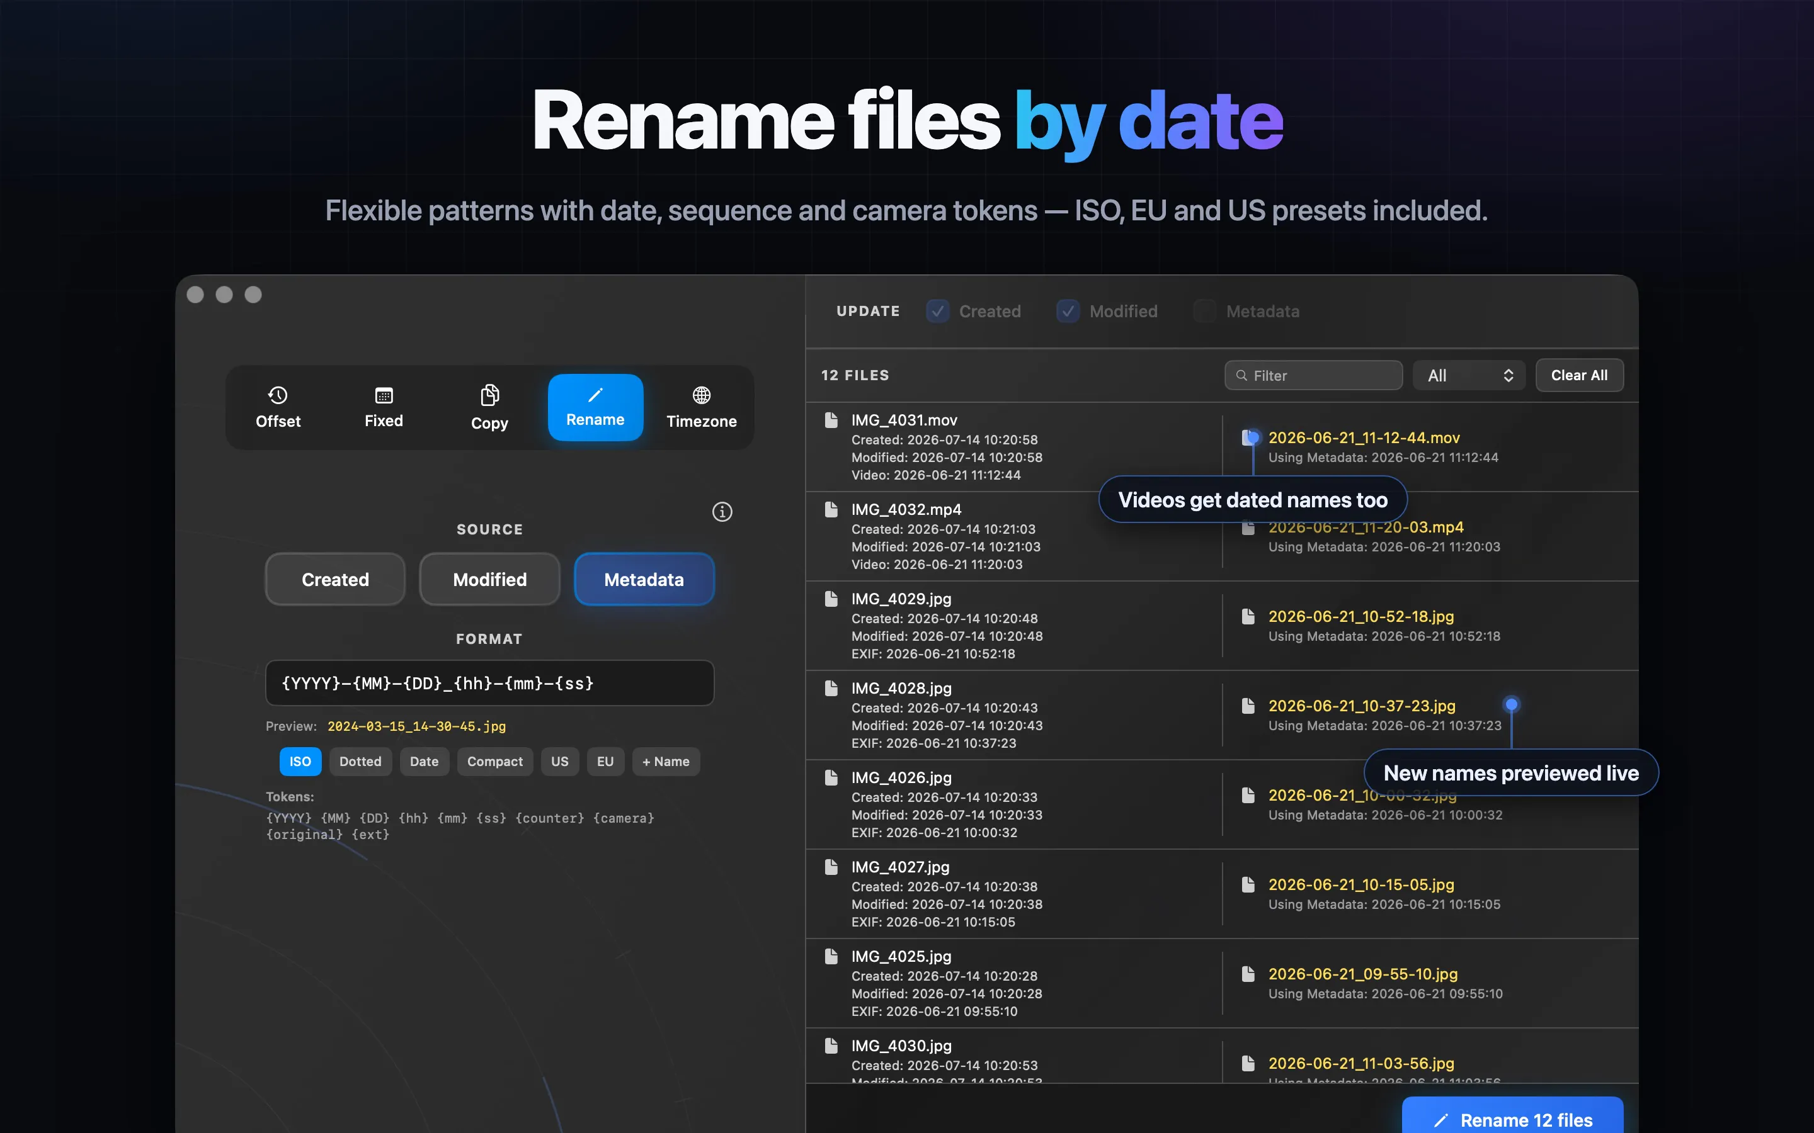Click the file icon beside IMG_4025.jpg

point(831,956)
